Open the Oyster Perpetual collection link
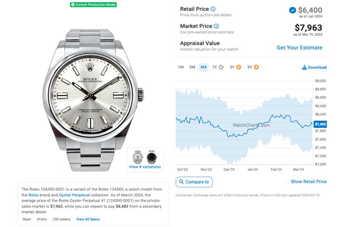Viewport: 344px width, 227px height. (74, 195)
